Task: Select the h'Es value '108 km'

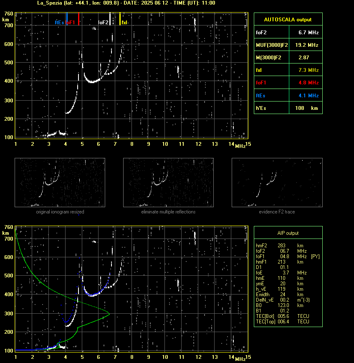Action: coord(306,108)
